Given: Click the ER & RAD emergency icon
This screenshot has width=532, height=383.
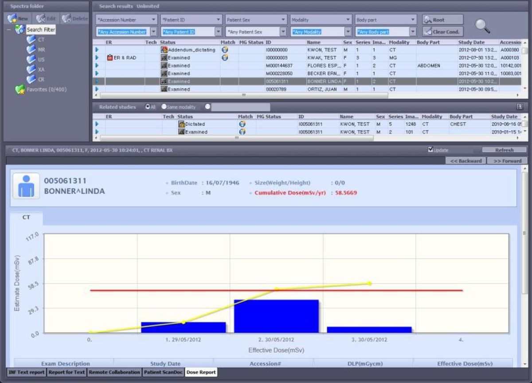Looking at the screenshot, I should tap(110, 58).
